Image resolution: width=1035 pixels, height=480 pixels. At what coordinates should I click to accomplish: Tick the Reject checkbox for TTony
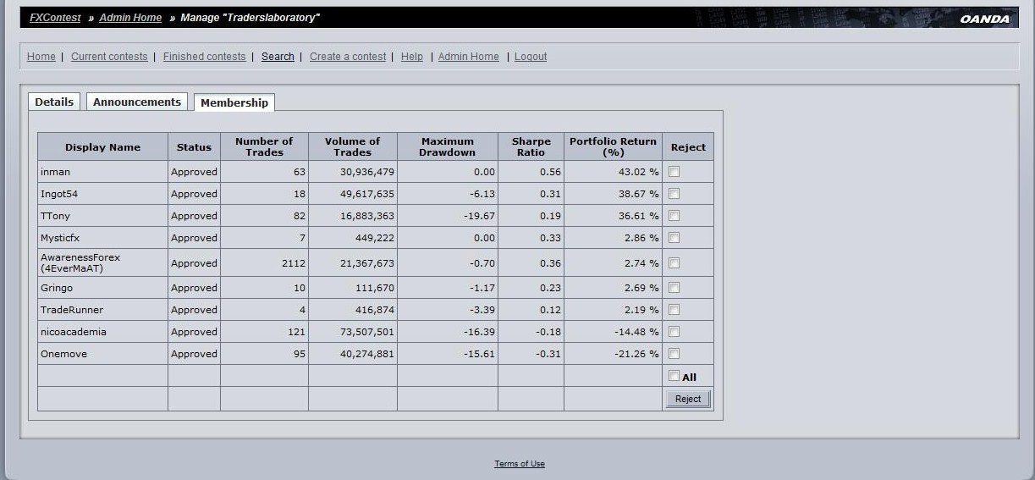674,216
